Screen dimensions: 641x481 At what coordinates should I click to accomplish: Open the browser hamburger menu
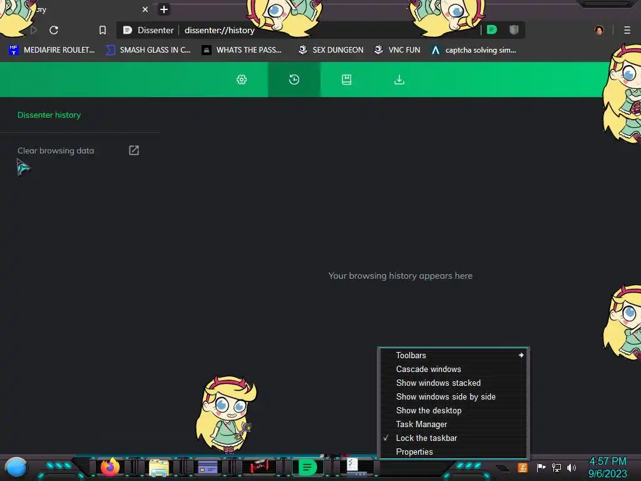[x=627, y=30]
